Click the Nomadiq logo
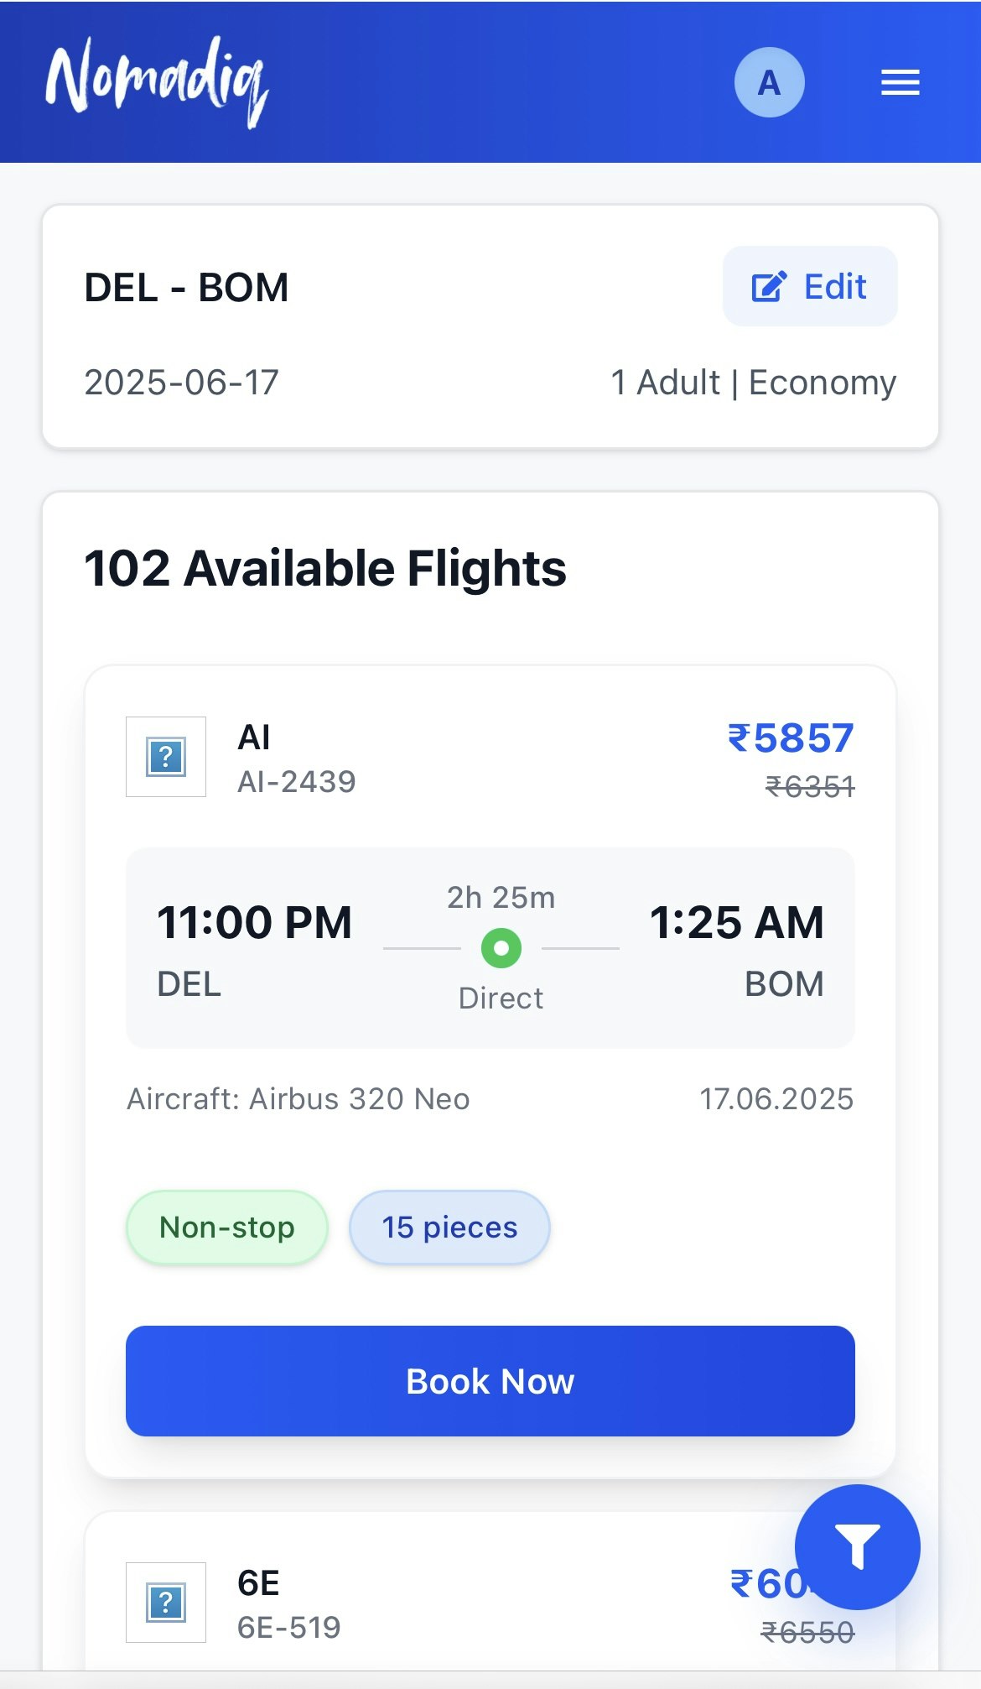The image size is (981, 1689). (157, 82)
